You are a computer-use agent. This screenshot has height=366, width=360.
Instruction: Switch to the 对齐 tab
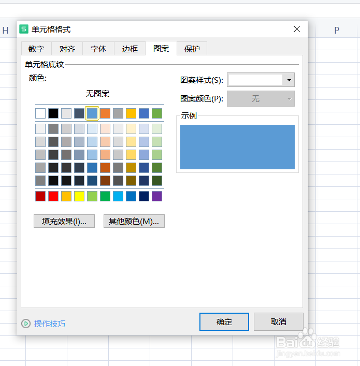[67, 49]
